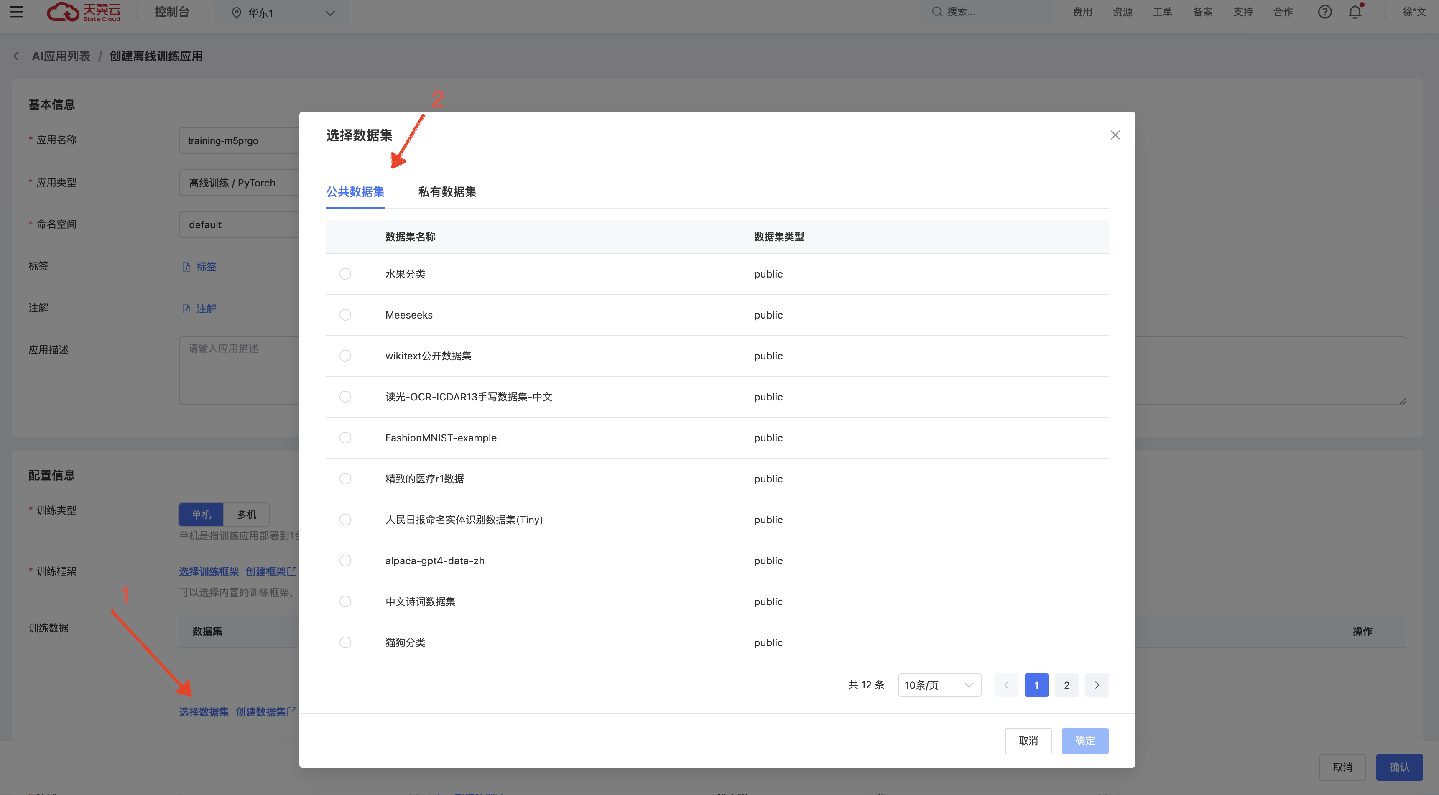Click the State Cloud logo

(84, 12)
